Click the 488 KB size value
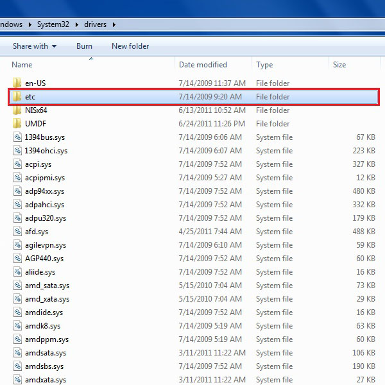 pyautogui.click(x=364, y=232)
